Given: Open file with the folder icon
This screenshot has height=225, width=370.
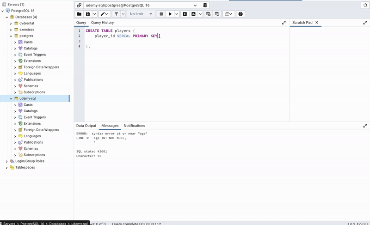Looking at the screenshot, I should 79,14.
